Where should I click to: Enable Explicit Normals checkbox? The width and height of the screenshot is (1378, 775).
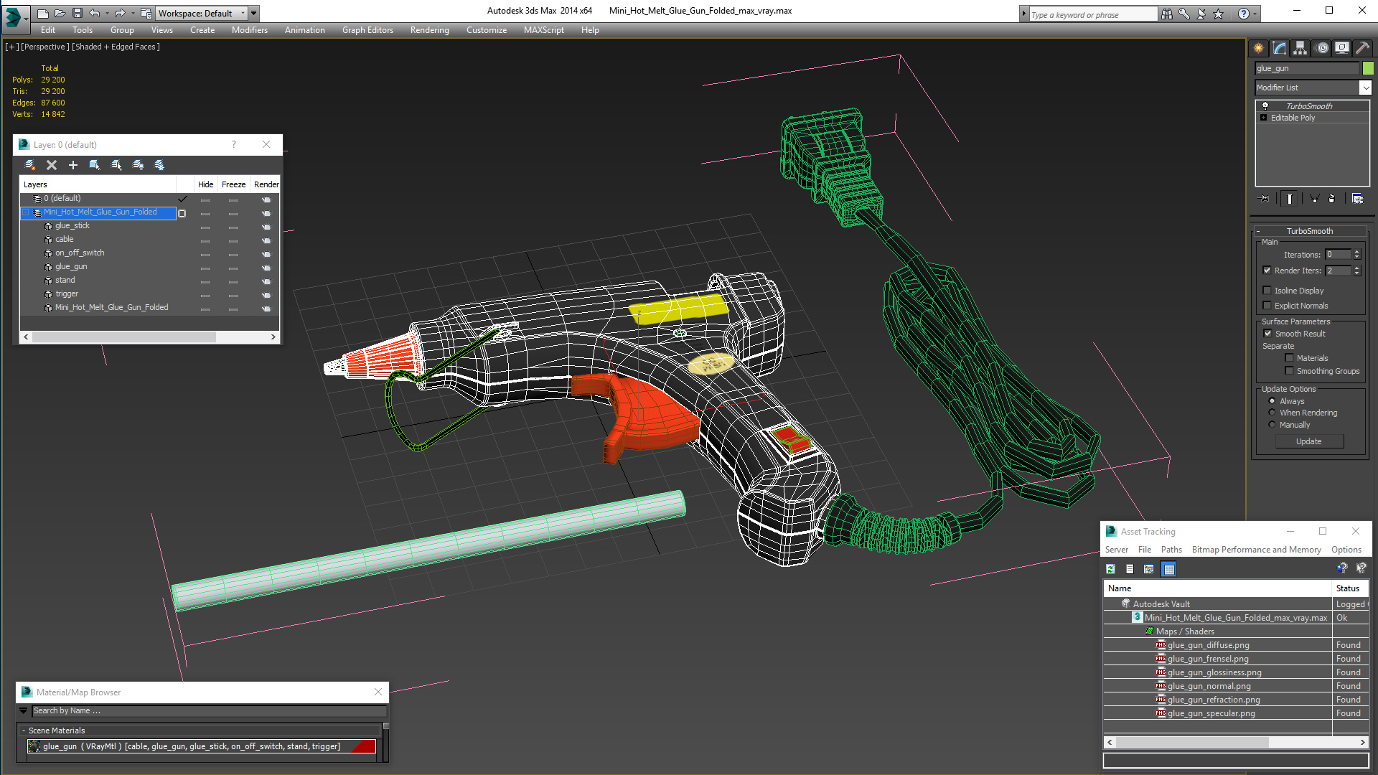tap(1267, 306)
